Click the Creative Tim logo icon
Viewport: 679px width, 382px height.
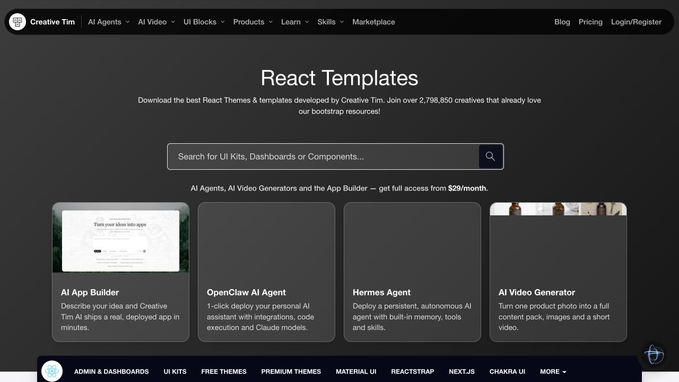[18, 22]
